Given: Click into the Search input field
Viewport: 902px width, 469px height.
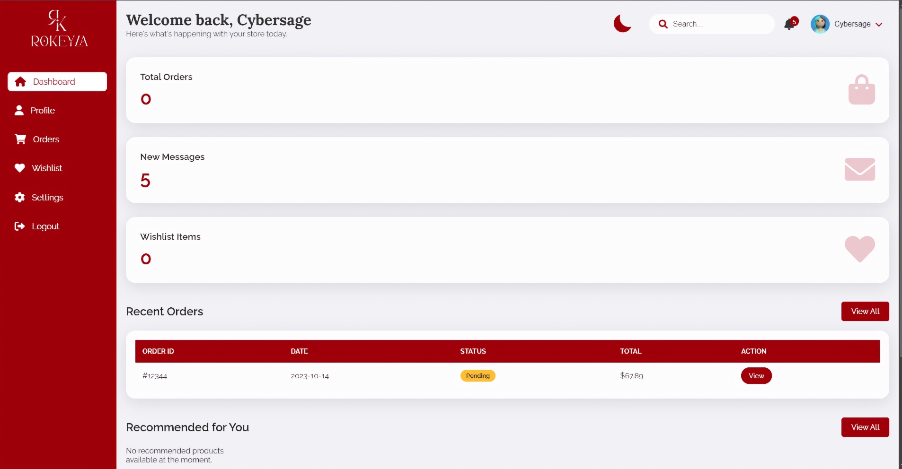Looking at the screenshot, I should (x=719, y=24).
